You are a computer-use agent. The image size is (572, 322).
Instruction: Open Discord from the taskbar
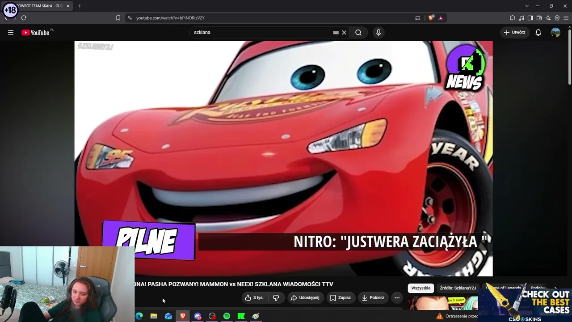pos(198,316)
